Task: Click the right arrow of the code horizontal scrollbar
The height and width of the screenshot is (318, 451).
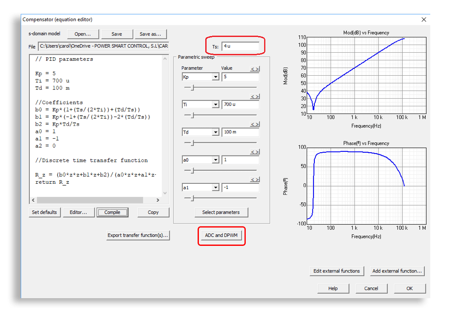Action: 157,200
